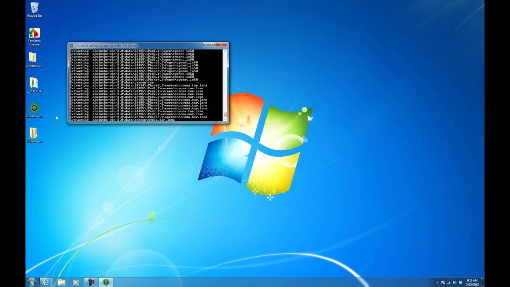Click the iPhone2,1\fsgen\sysent_1c50 line
This screenshot has height=287, width=510.
(134, 63)
